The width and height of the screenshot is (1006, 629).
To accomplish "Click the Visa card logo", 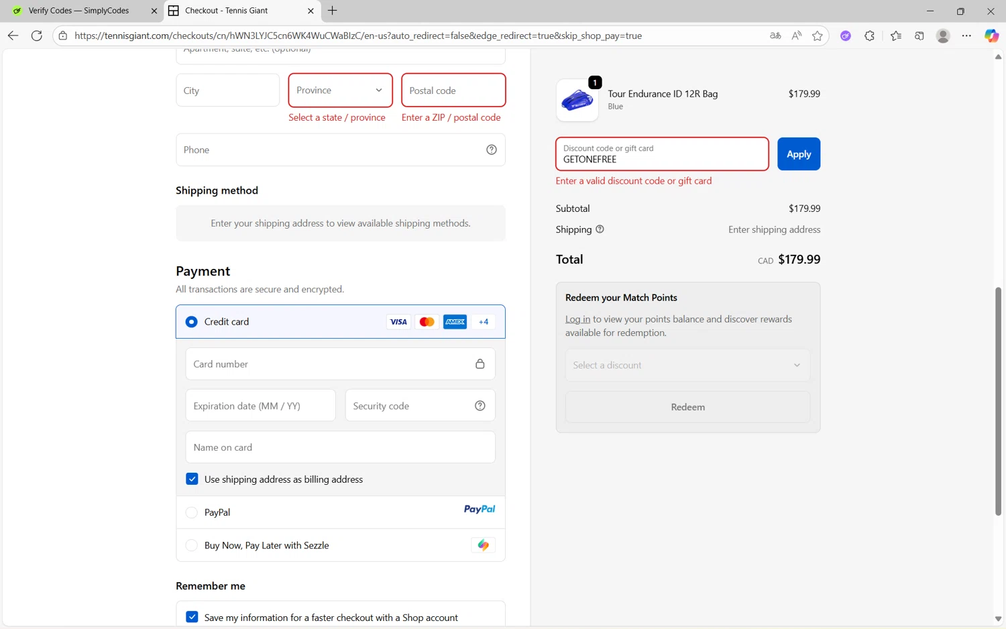I will click(398, 322).
